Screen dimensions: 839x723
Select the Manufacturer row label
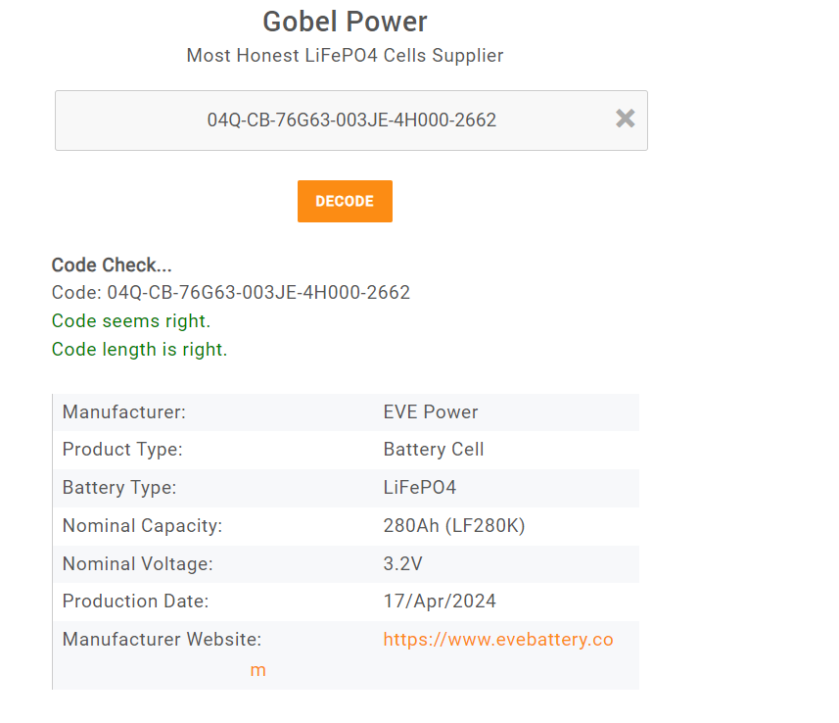pos(123,412)
